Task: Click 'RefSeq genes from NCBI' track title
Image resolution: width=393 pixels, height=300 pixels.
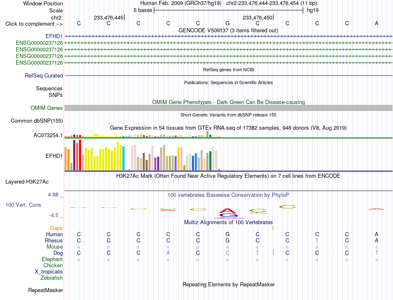Action: coord(229,70)
